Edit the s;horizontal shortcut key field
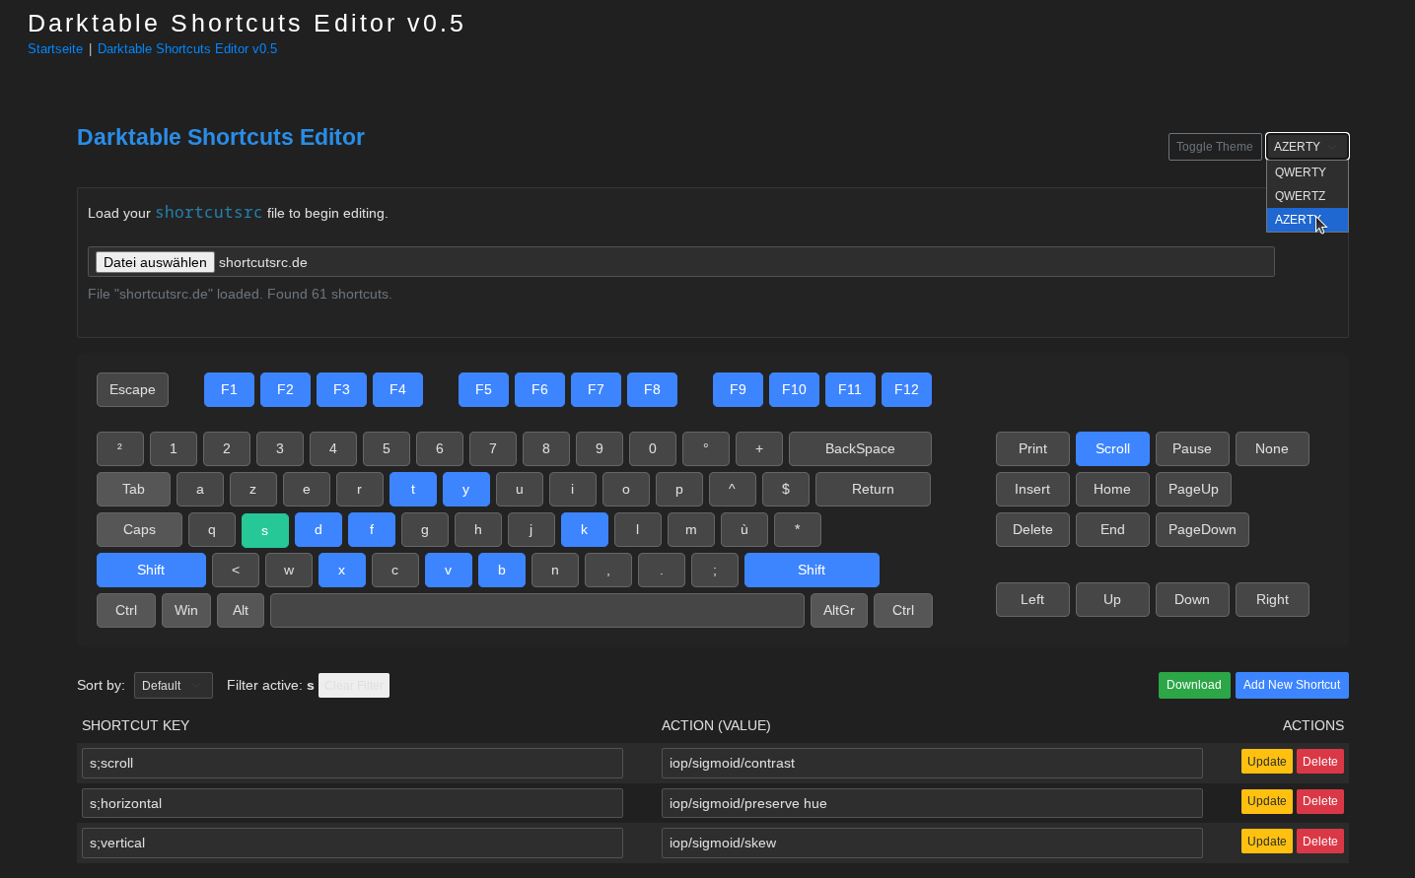The width and height of the screenshot is (1415, 878). tap(352, 803)
